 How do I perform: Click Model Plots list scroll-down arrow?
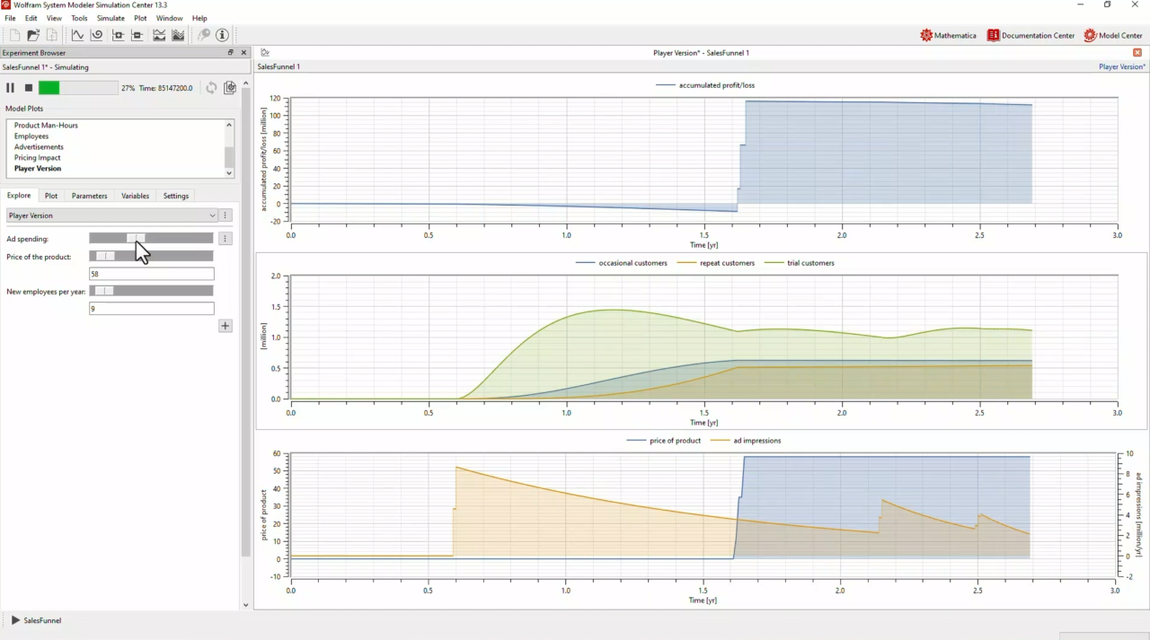coord(229,173)
